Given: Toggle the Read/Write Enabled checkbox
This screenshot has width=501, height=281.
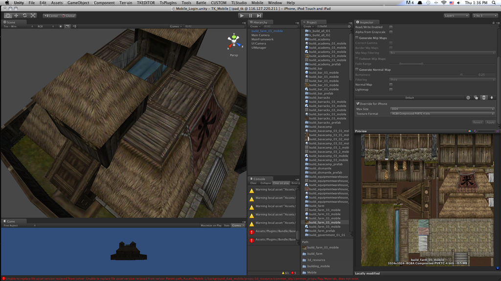Looking at the screenshot, I should click(x=391, y=27).
